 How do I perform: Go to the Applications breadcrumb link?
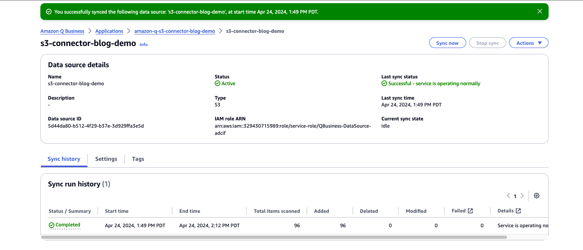point(109,31)
